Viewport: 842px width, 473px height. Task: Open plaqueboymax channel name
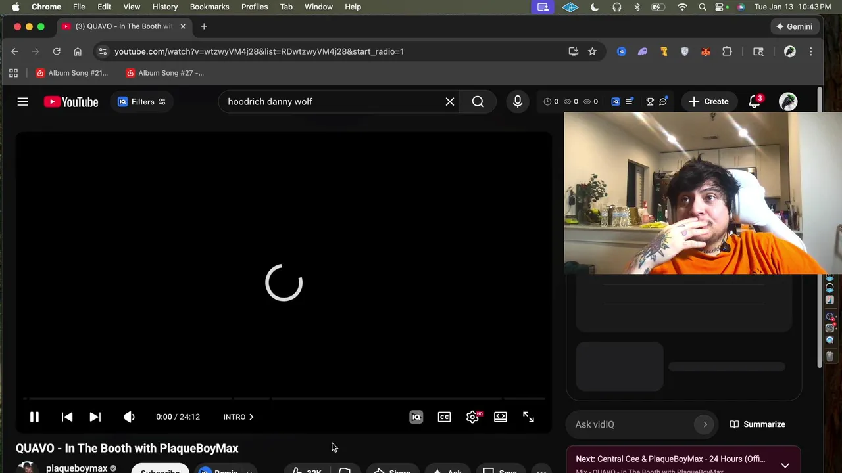[x=76, y=468]
